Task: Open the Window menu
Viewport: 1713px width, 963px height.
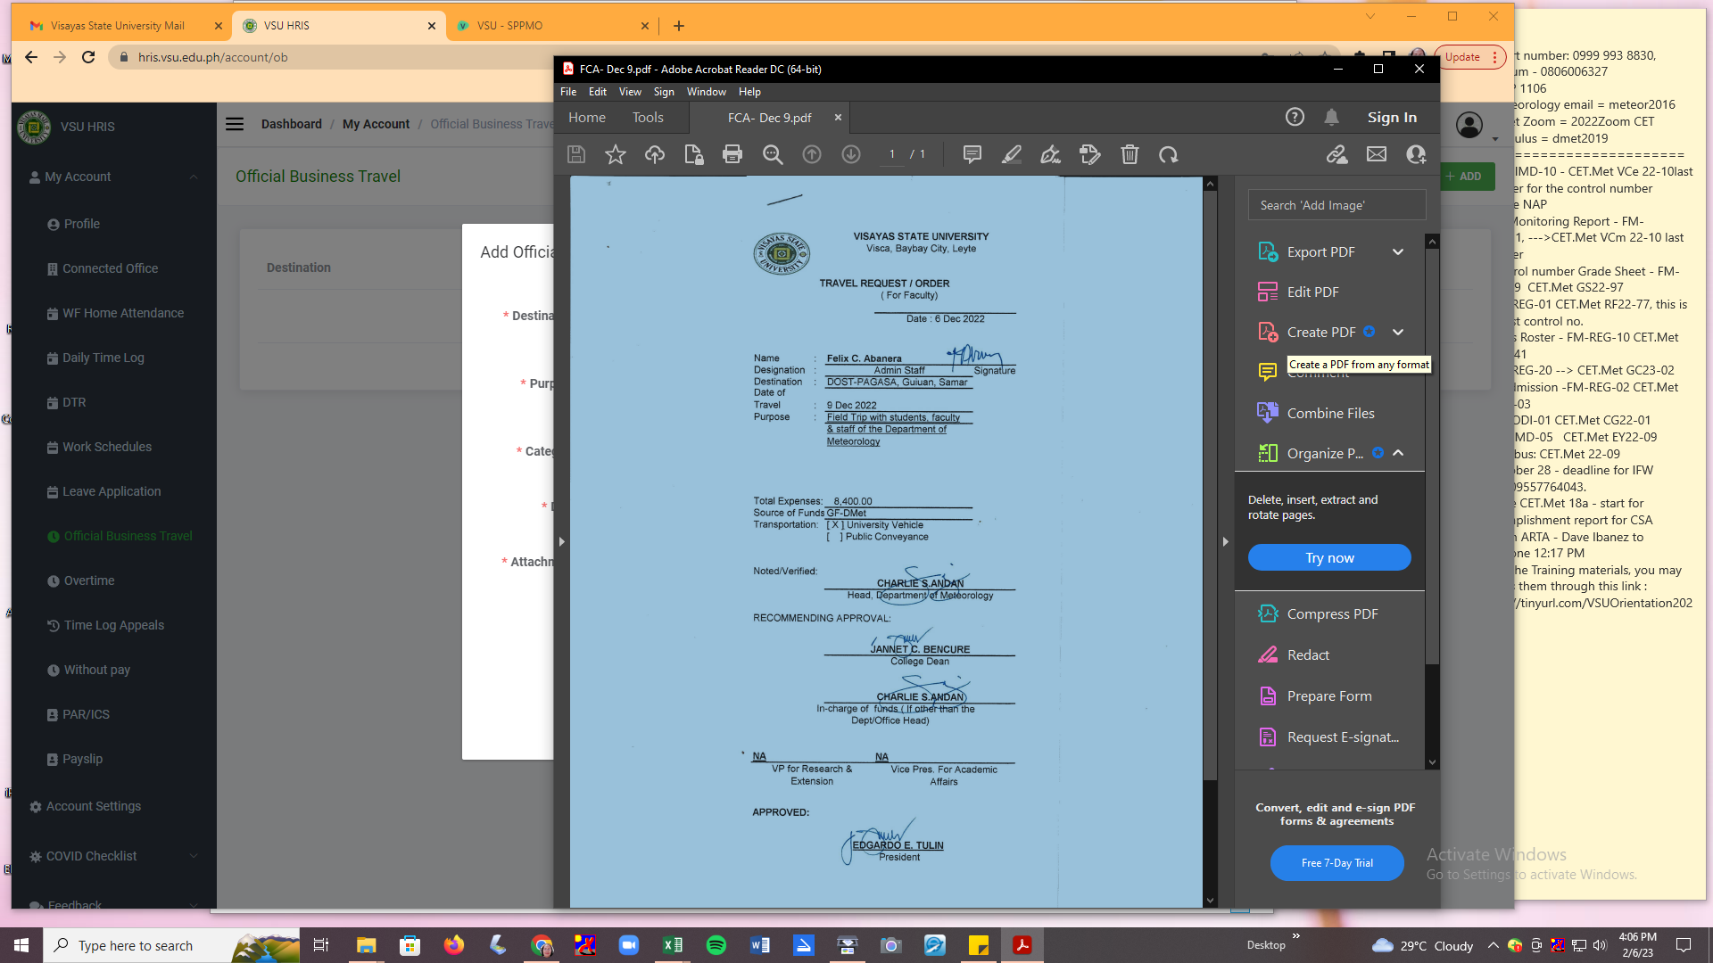Action: [706, 92]
